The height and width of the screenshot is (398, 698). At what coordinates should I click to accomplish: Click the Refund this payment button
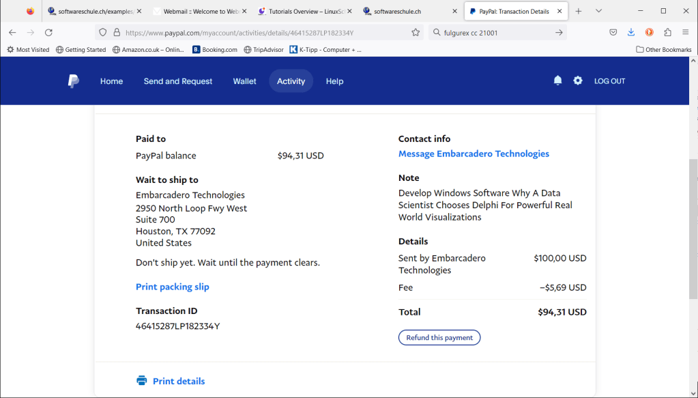pyautogui.click(x=439, y=338)
